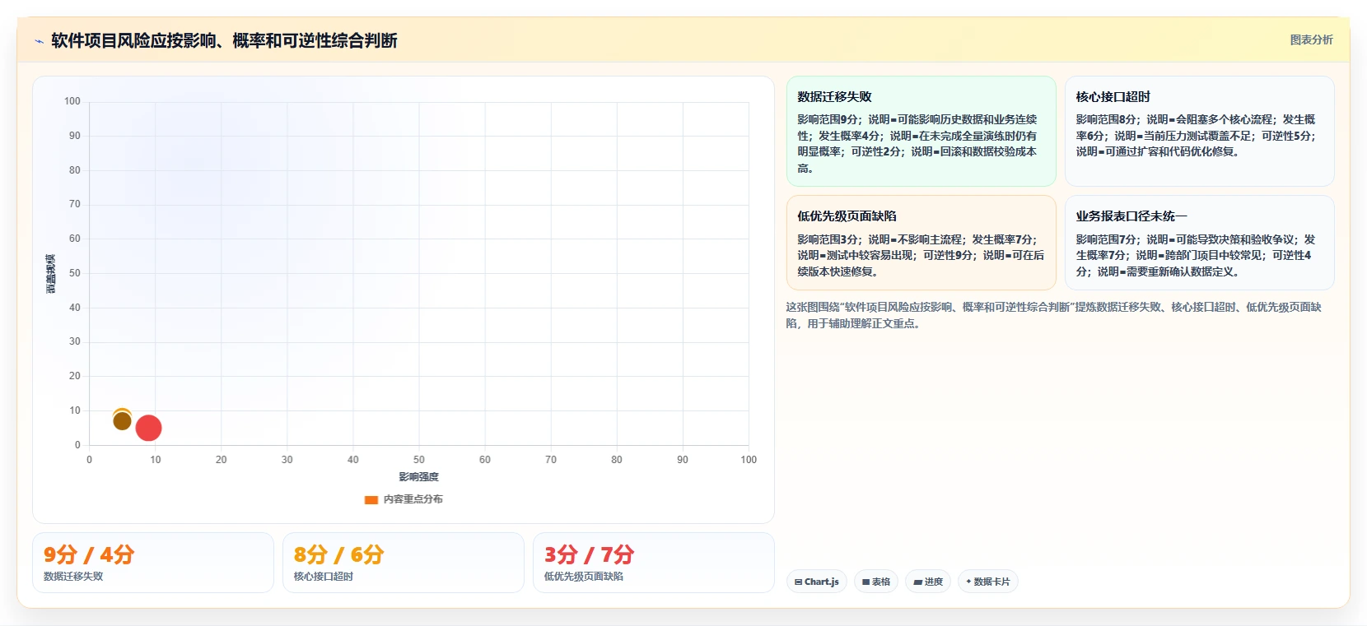Click the 影响强度 x-axis title
This screenshot has height=626, width=1367.
418,477
